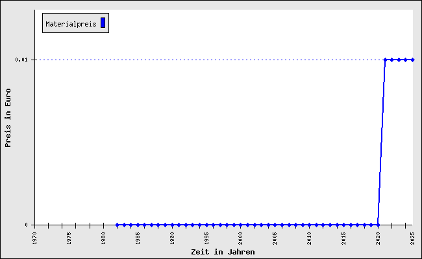Select the 2005 x-axis tick label
This screenshot has width=422, height=259.
tap(275, 238)
